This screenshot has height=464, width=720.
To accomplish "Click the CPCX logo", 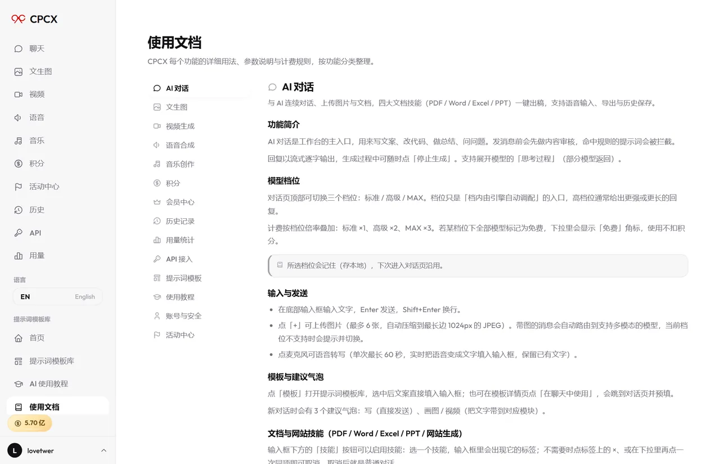I will tap(34, 19).
